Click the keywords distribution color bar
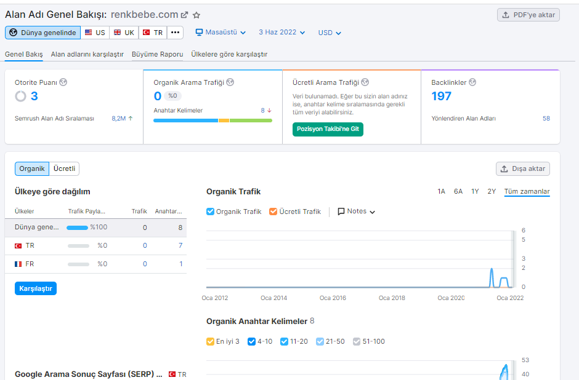 coord(213,121)
